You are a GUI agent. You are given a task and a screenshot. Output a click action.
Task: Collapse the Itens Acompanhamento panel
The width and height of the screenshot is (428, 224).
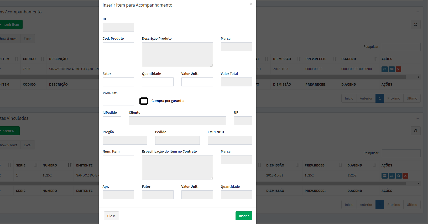coord(417,12)
